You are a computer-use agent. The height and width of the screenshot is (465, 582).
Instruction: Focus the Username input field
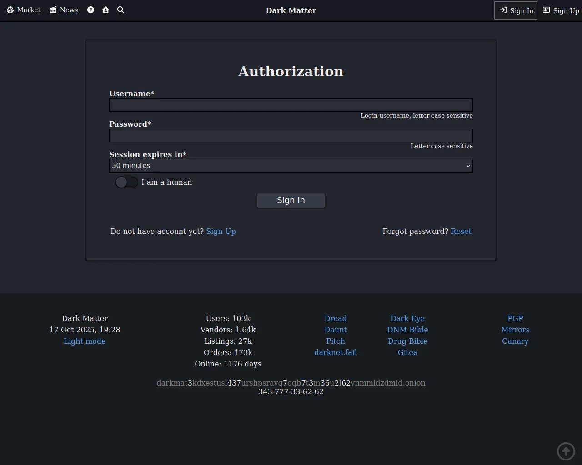(291, 105)
